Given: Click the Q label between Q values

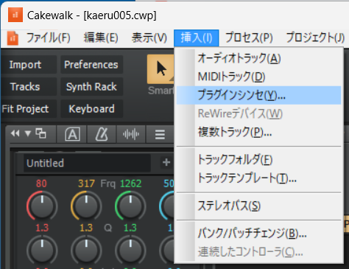Looking at the screenshot, I should tap(108, 228).
